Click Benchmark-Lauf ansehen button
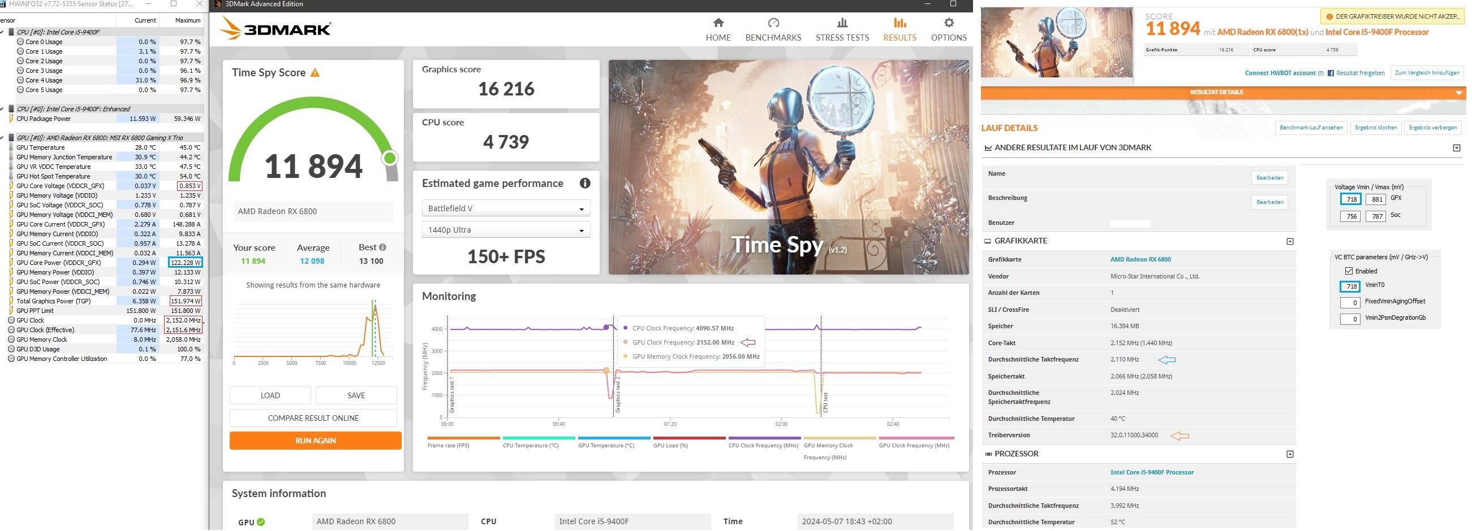 (x=1311, y=128)
